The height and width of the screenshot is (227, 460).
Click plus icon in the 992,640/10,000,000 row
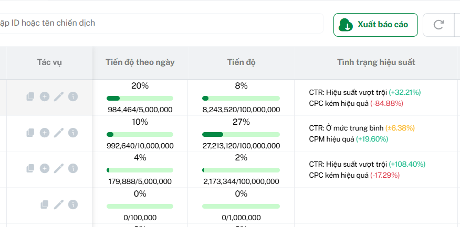[45, 133]
